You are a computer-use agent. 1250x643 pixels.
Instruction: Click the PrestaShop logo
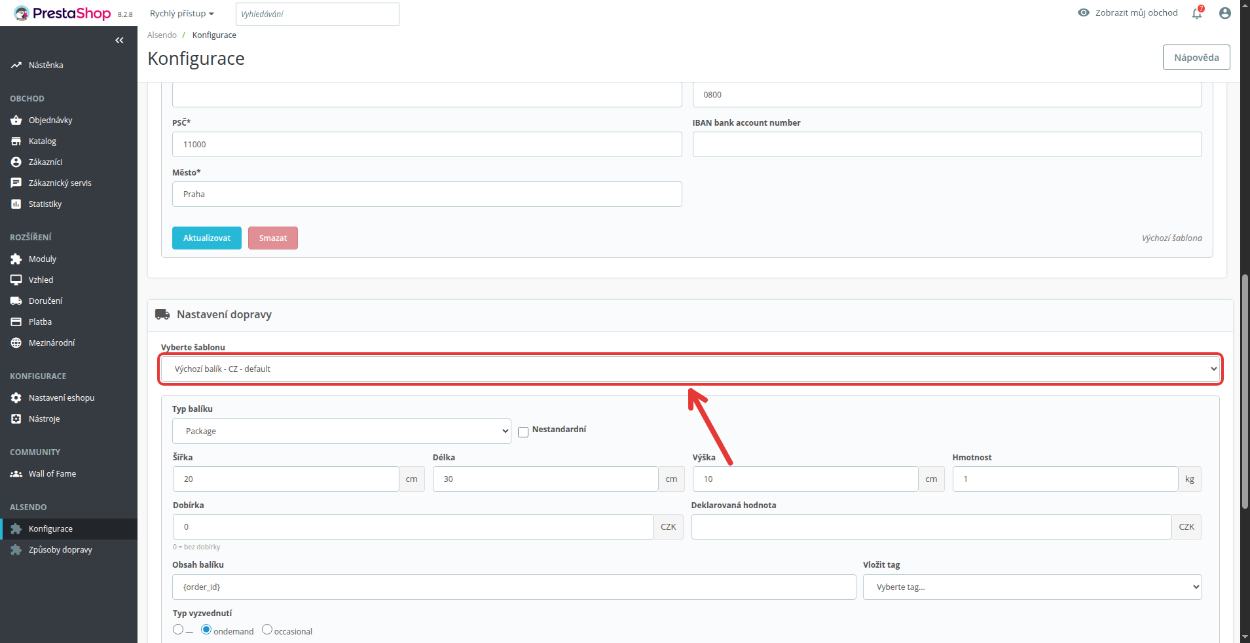[x=62, y=13]
